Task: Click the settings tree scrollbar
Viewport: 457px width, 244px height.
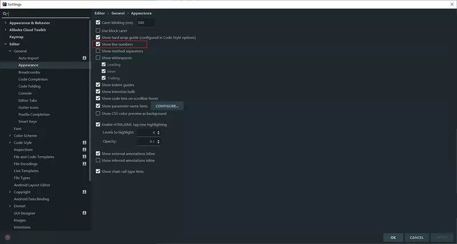Action: click(90, 101)
